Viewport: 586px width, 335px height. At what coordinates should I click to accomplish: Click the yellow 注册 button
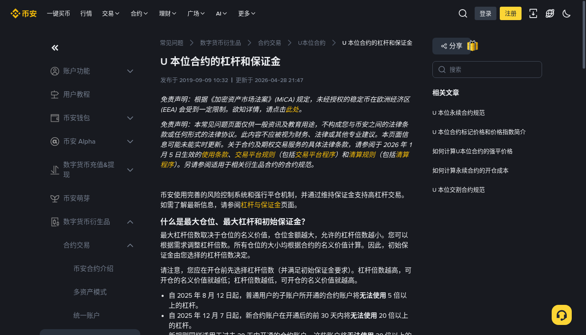511,13
